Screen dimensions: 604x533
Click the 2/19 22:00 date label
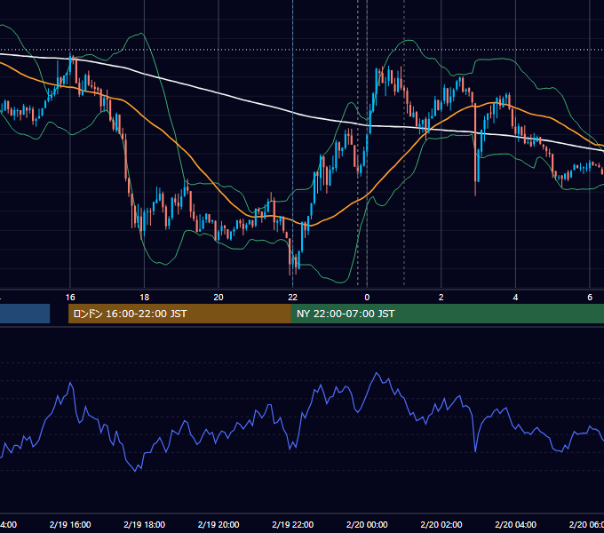click(x=293, y=524)
